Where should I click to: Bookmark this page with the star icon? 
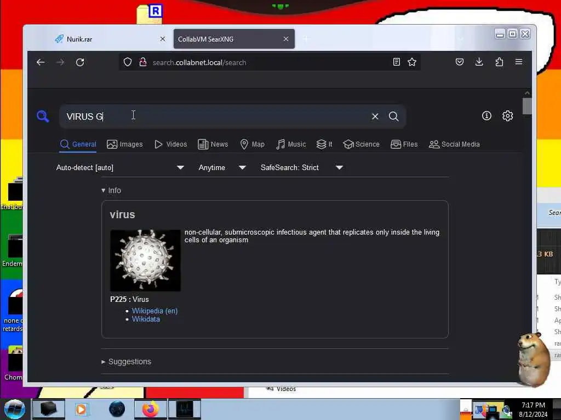coord(412,62)
